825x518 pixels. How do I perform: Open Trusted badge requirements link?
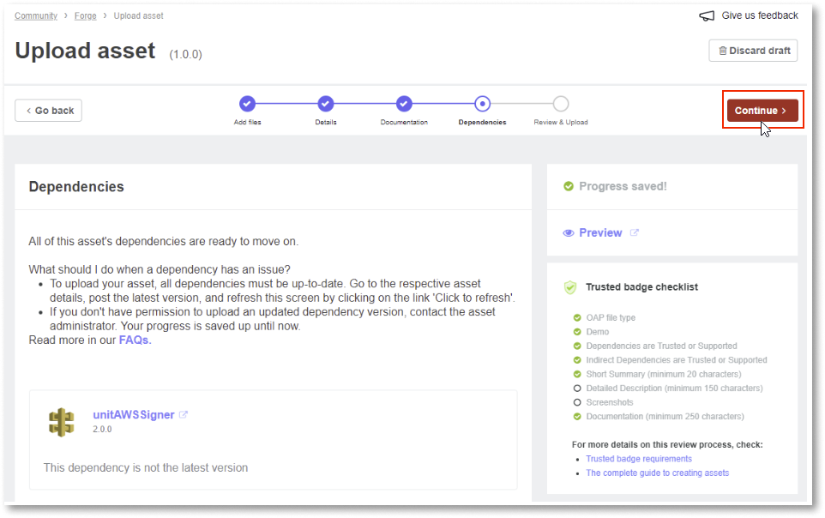pos(639,459)
